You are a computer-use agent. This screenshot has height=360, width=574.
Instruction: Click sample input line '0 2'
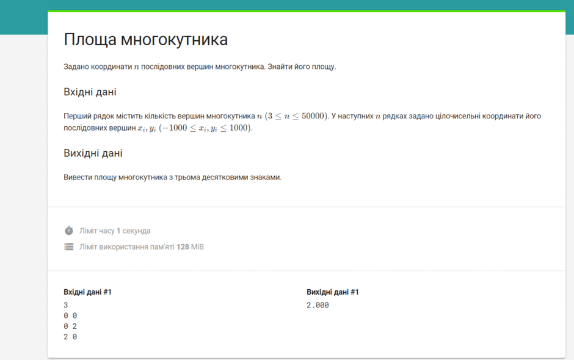[x=70, y=326]
